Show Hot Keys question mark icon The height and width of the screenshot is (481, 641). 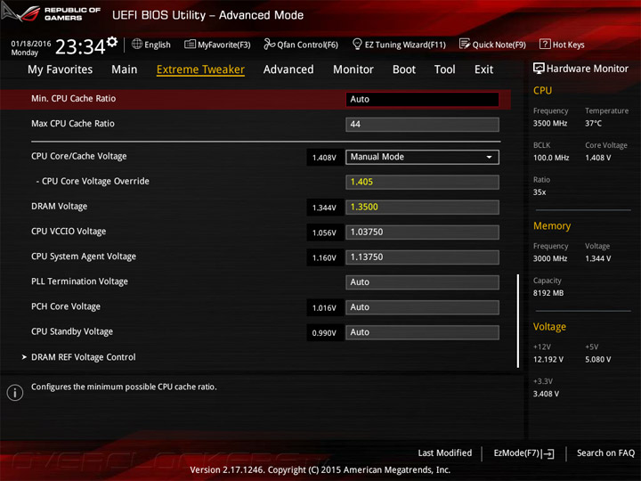tap(545, 44)
